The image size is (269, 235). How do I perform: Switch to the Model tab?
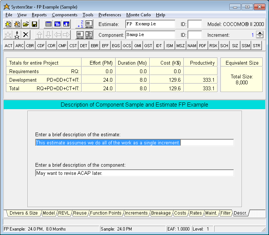click(49, 213)
